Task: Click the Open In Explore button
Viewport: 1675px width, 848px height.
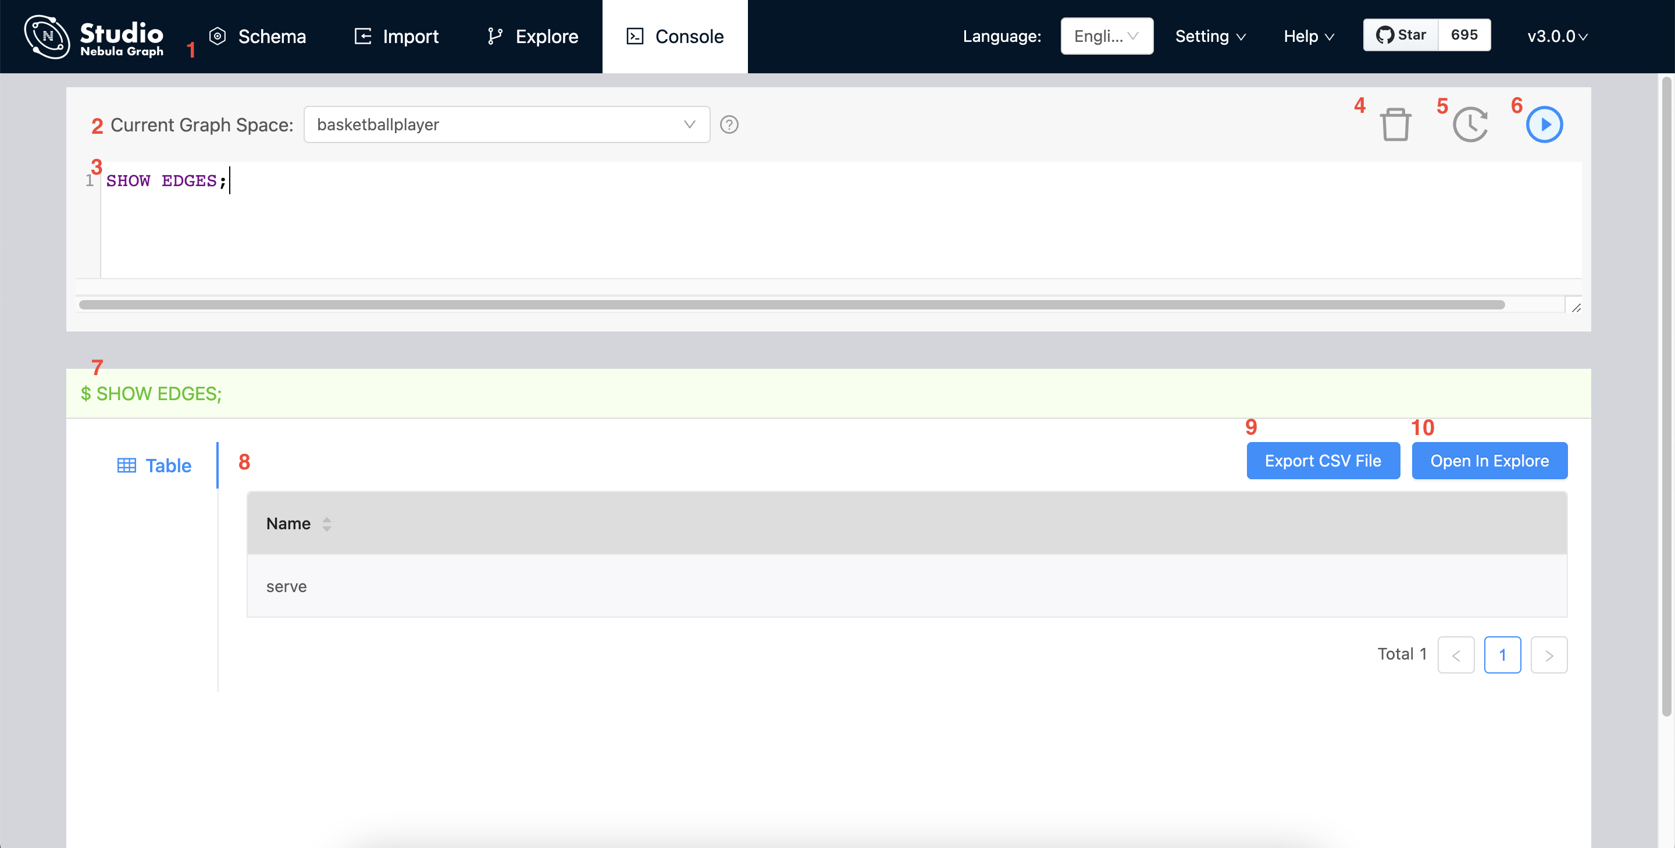Action: click(x=1489, y=461)
